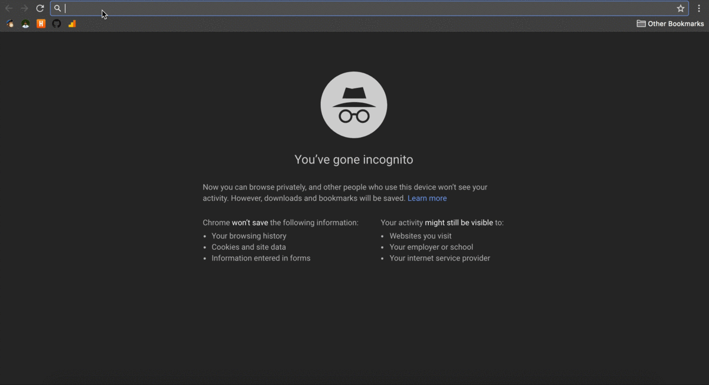
Task: Click "Websites you visit" list item
Action: (x=421, y=236)
